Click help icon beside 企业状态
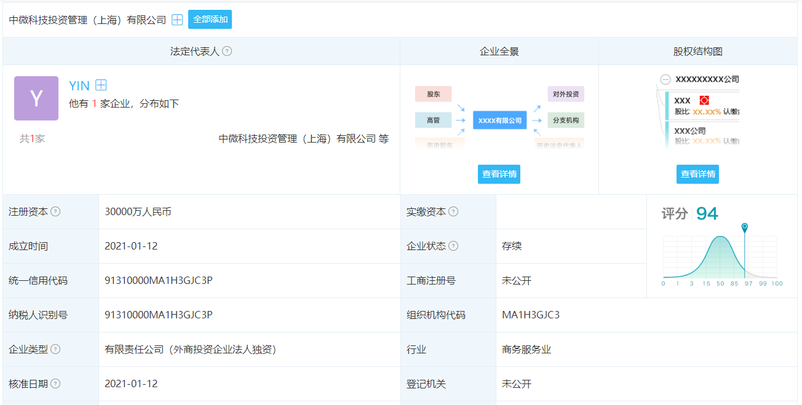 click(x=453, y=246)
